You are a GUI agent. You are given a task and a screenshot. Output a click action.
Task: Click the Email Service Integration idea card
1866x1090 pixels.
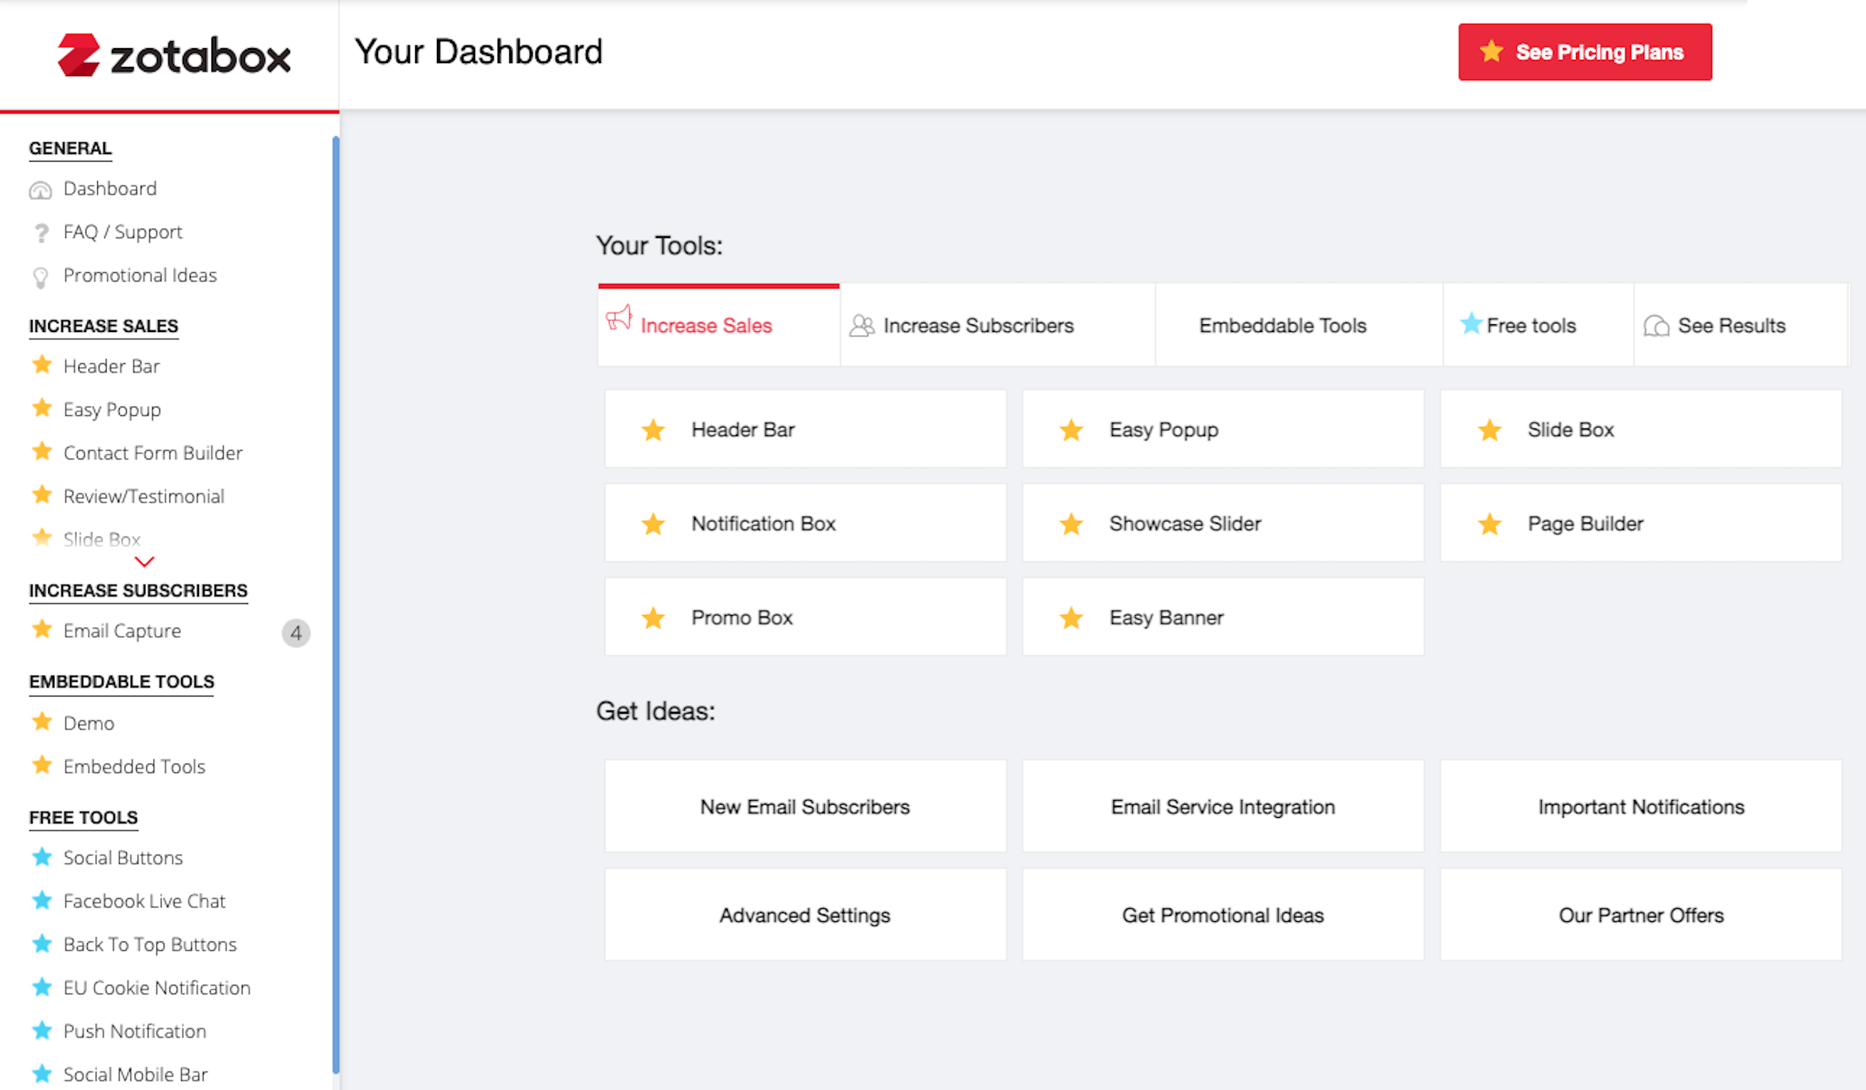tap(1222, 805)
